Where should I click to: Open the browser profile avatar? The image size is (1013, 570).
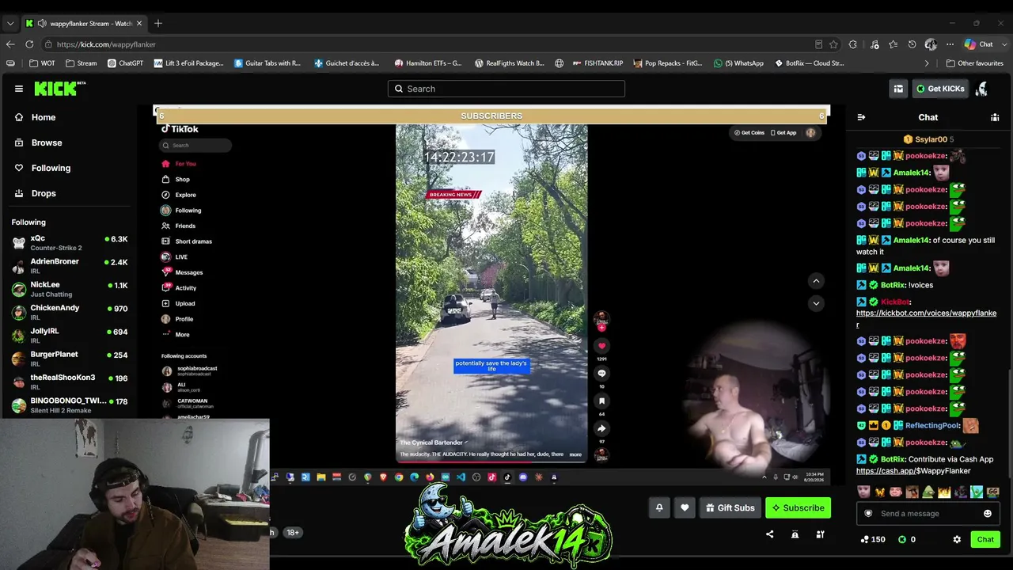931,44
